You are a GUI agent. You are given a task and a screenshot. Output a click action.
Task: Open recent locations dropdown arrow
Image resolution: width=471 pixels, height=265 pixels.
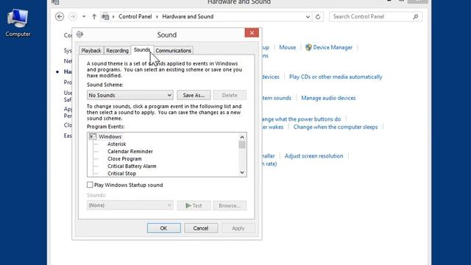point(84,16)
